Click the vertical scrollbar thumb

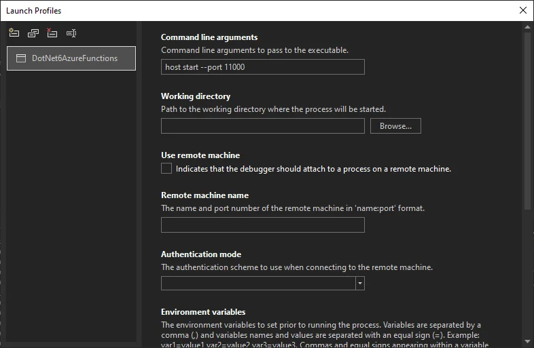pos(528,122)
